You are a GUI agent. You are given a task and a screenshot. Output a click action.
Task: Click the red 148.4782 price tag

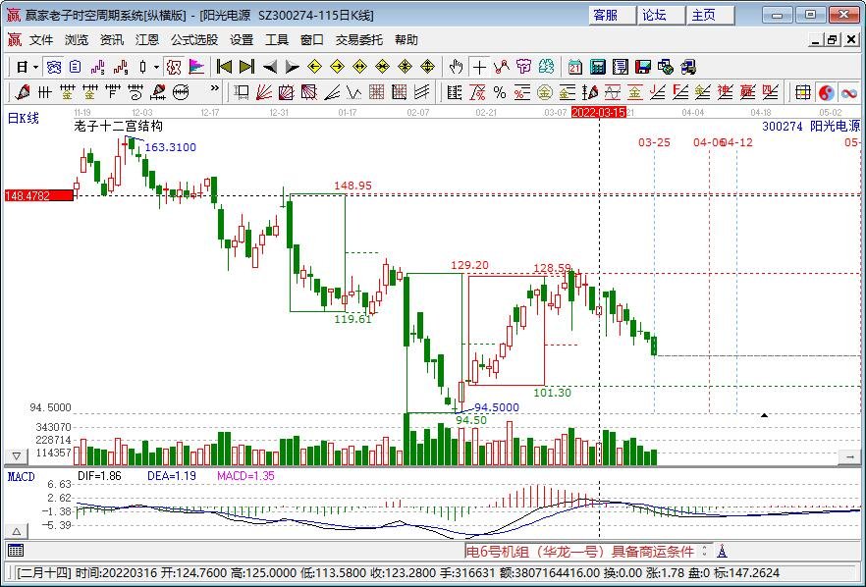(x=38, y=195)
